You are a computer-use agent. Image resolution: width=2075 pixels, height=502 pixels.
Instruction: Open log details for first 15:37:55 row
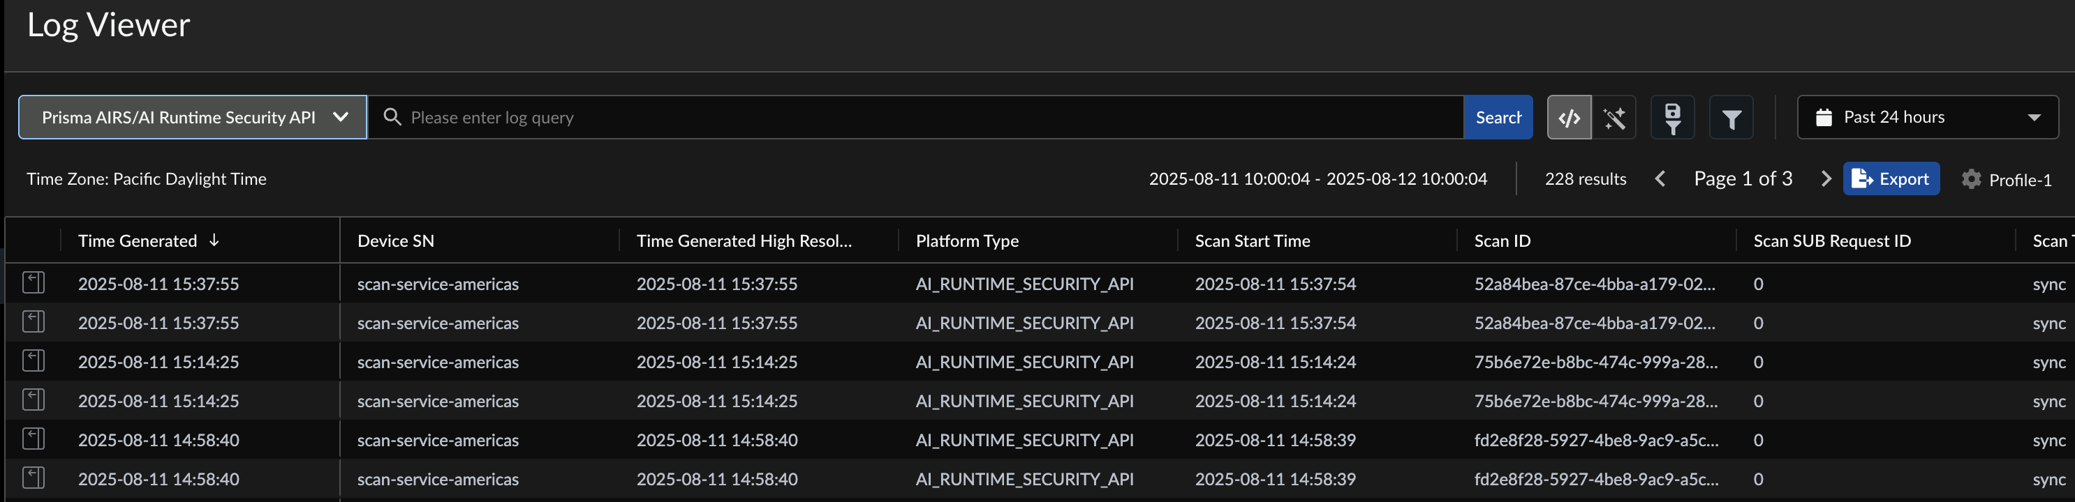[34, 283]
